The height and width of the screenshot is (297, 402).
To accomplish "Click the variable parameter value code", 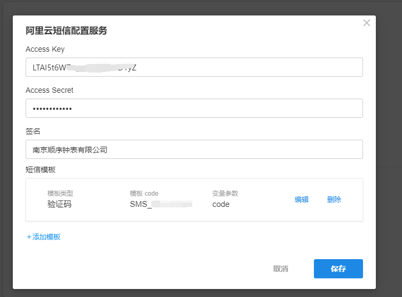I will (x=220, y=204).
